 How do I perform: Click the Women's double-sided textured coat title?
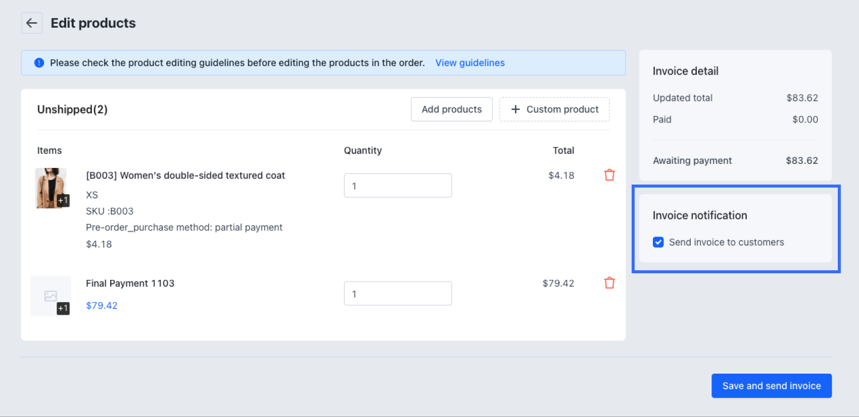click(x=185, y=175)
